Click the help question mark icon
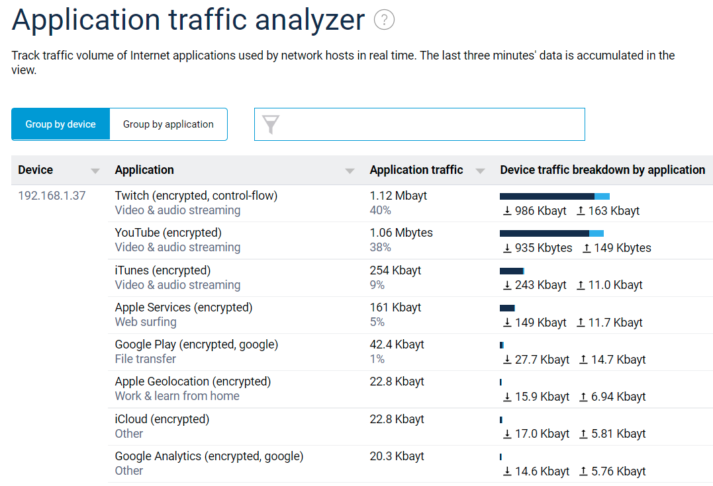Image resolution: width=713 pixels, height=486 pixels. click(x=384, y=20)
